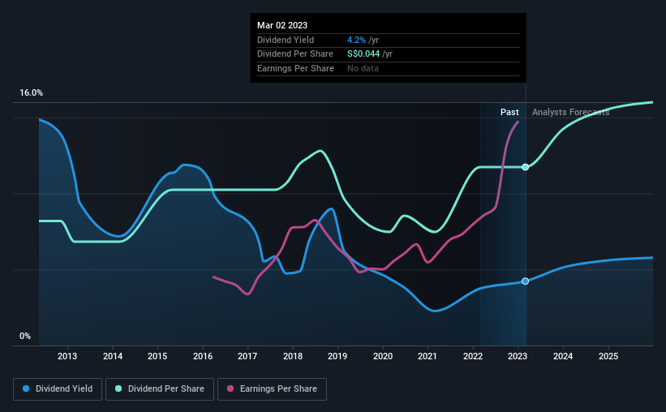Click the pink Earnings Per Share legend dot
666x412 pixels.
point(230,388)
